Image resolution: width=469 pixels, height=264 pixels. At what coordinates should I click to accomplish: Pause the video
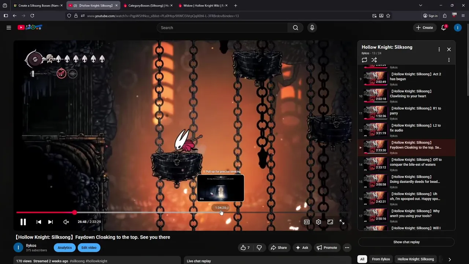(23, 222)
